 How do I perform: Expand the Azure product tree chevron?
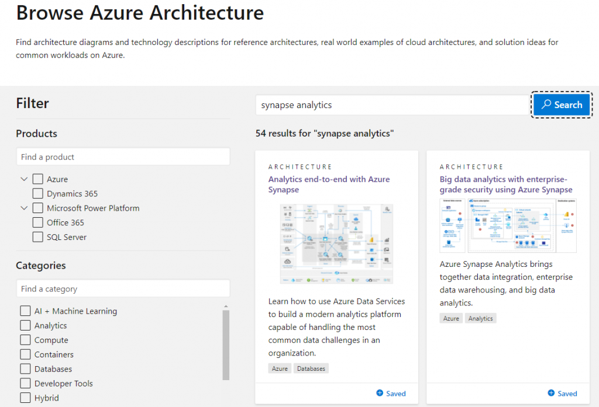(24, 179)
